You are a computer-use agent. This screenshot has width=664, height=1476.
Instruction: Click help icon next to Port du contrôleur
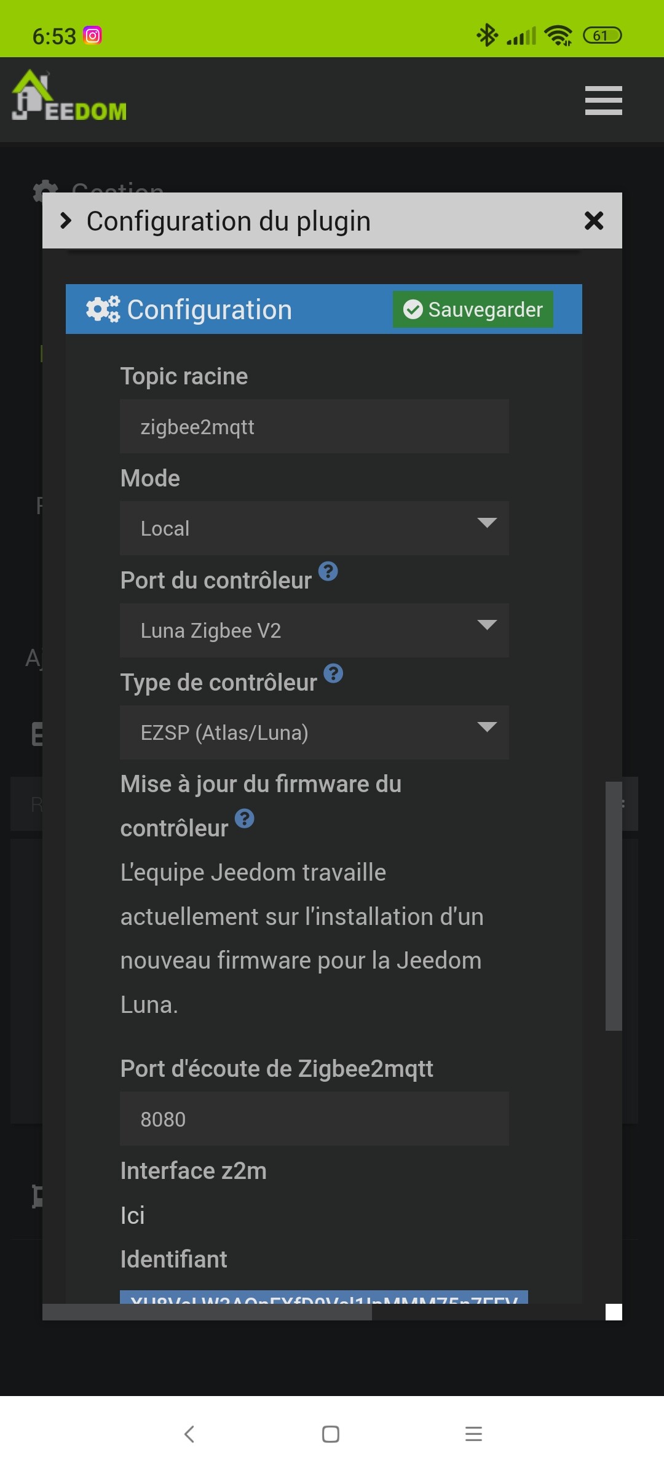(x=328, y=571)
